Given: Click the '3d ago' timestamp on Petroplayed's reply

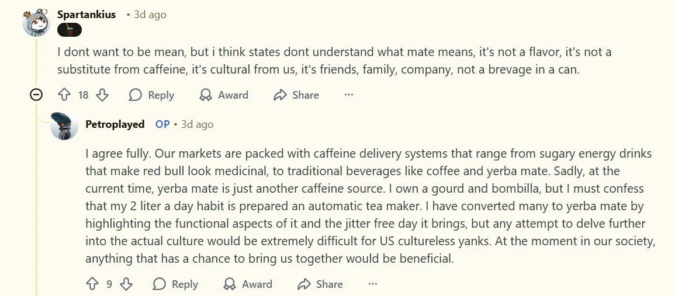Looking at the screenshot, I should 198,124.
